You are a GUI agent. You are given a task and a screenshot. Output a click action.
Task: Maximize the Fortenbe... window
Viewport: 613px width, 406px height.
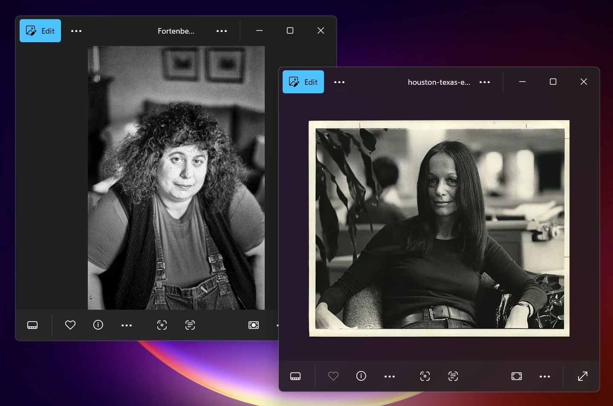tap(290, 31)
